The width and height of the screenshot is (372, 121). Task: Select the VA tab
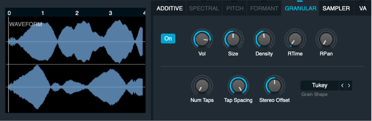tap(363, 8)
